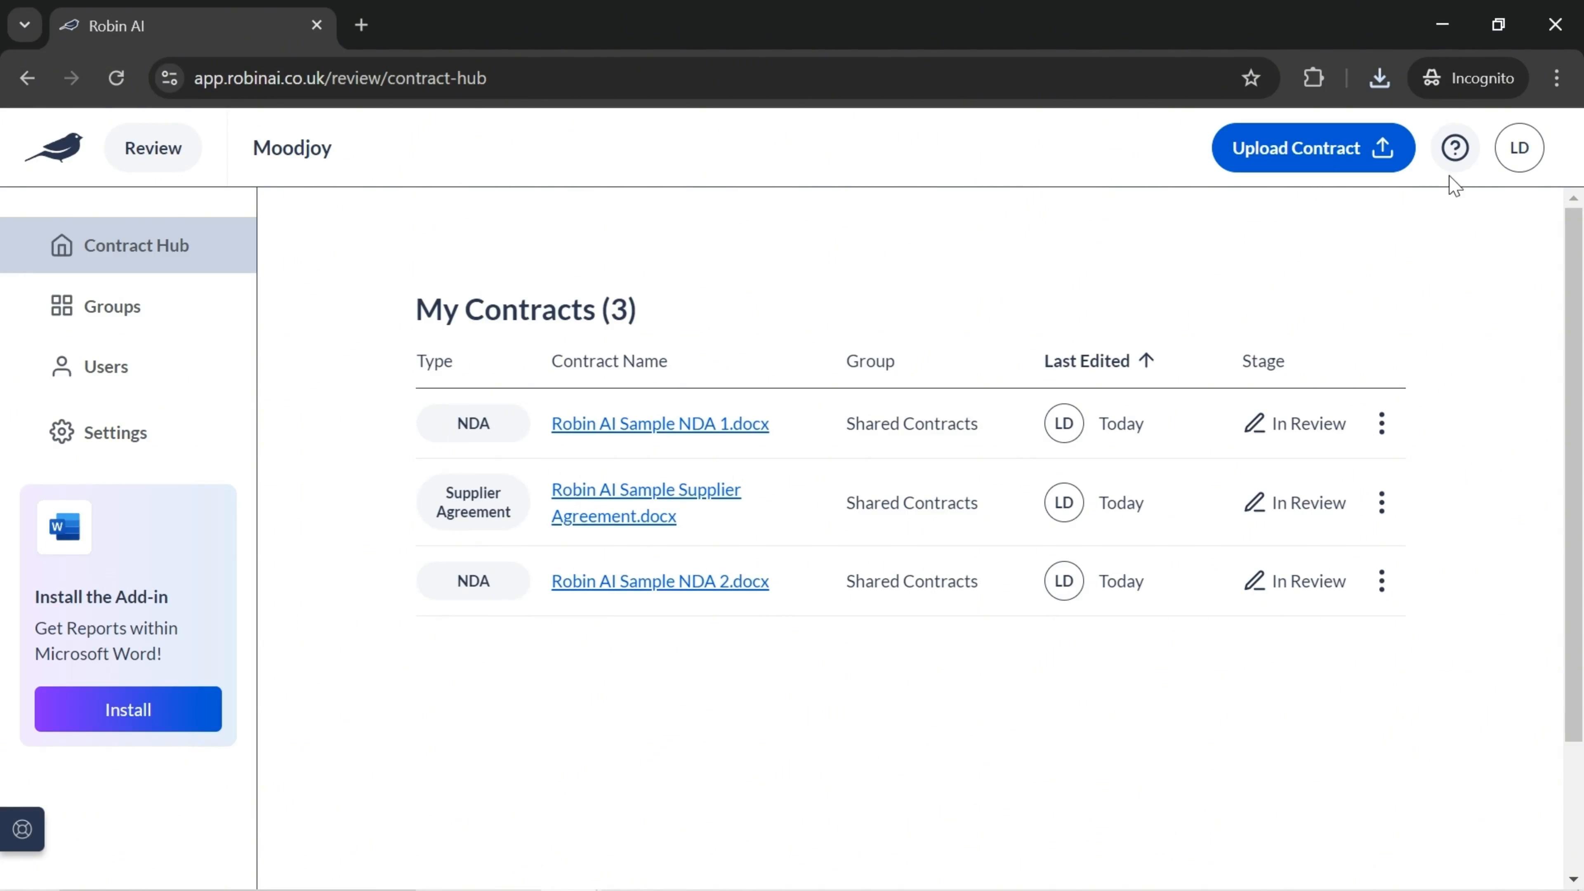Screen dimensions: 1584x891
Task: Click the Contract Hub sidebar icon
Action: click(61, 245)
